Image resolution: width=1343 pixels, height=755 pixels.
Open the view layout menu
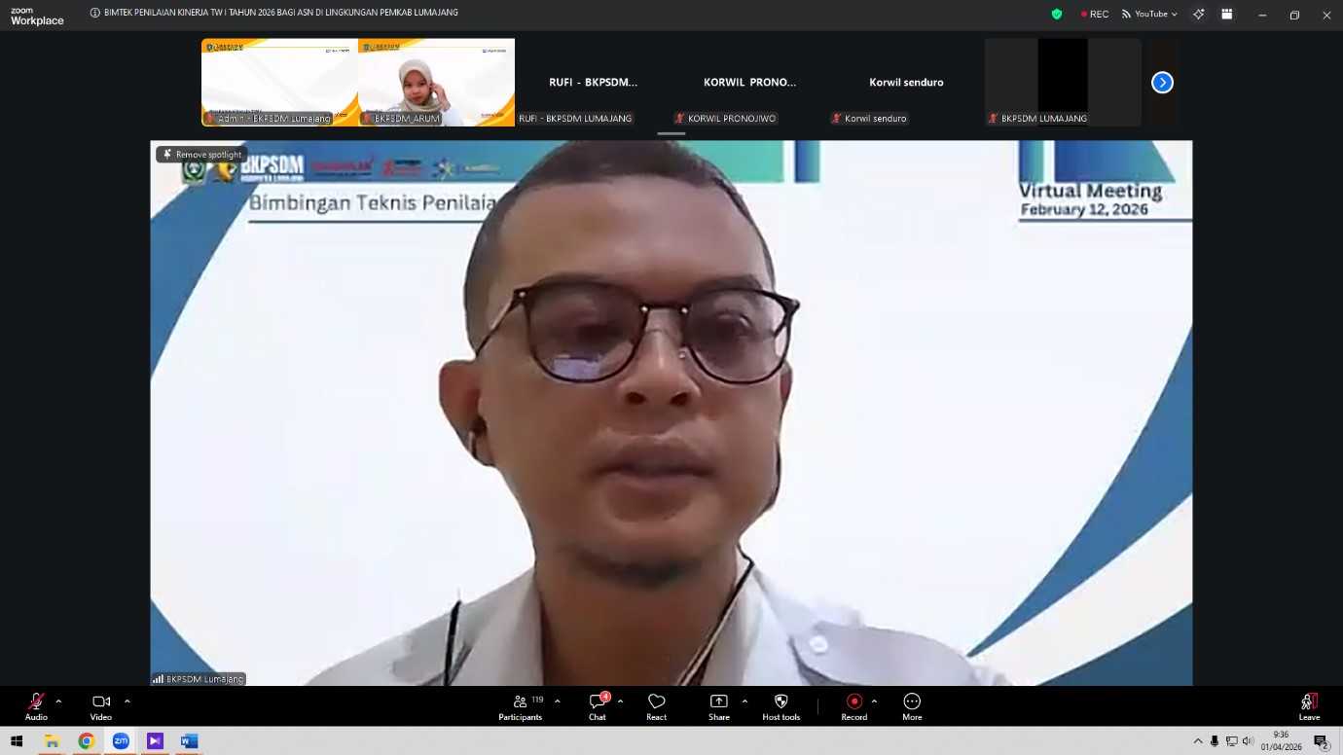click(x=1227, y=15)
